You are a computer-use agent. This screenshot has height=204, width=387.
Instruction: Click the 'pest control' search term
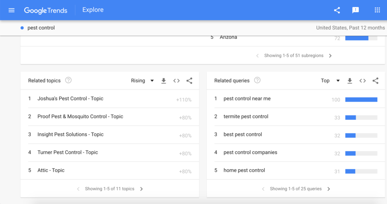tap(41, 28)
